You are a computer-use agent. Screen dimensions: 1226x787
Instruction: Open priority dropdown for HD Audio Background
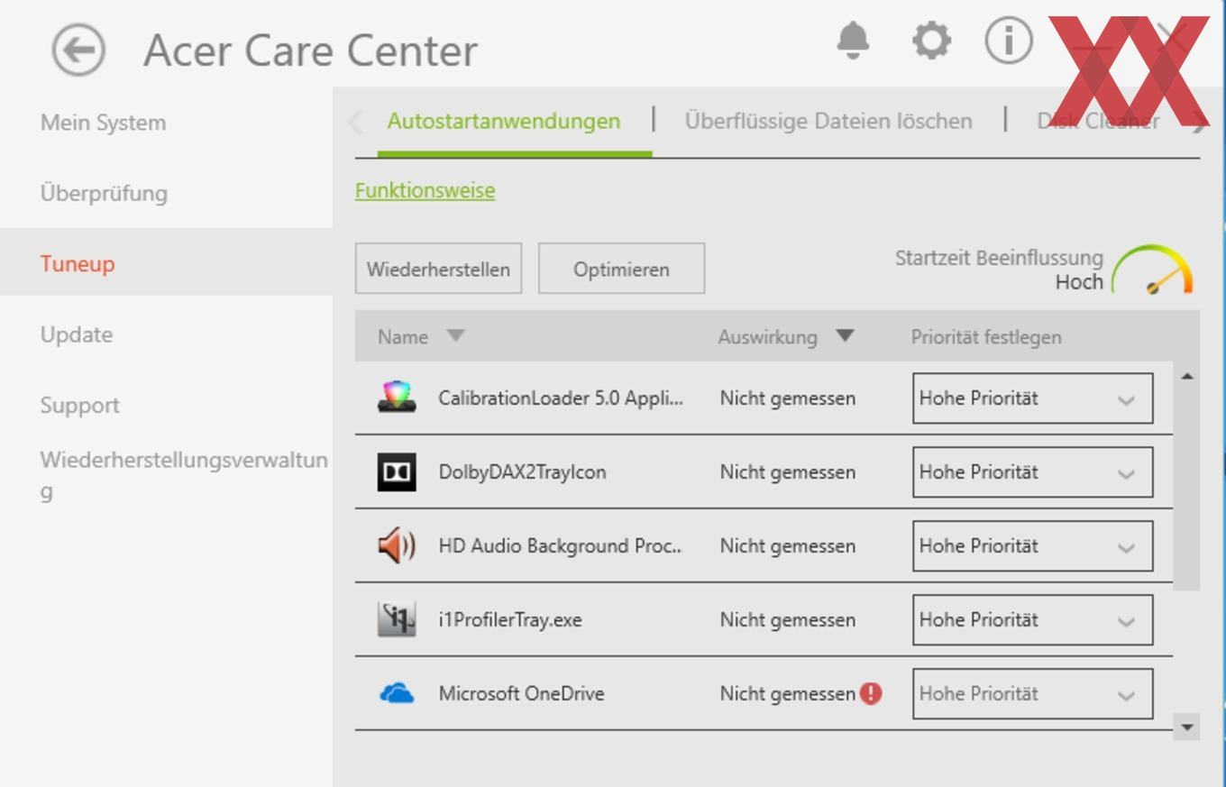(1032, 545)
